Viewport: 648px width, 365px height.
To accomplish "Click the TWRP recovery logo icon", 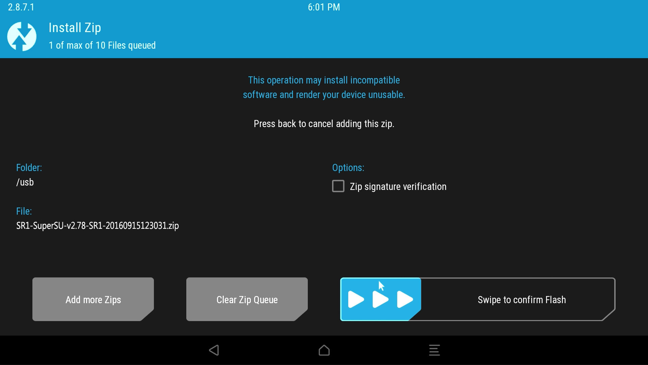I will (x=22, y=35).
